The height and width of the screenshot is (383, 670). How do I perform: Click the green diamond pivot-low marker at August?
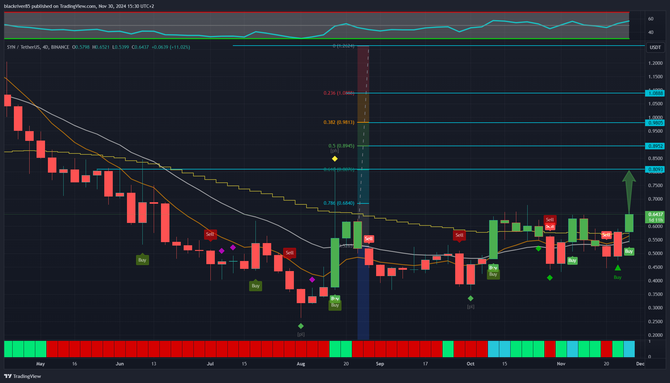(301, 326)
